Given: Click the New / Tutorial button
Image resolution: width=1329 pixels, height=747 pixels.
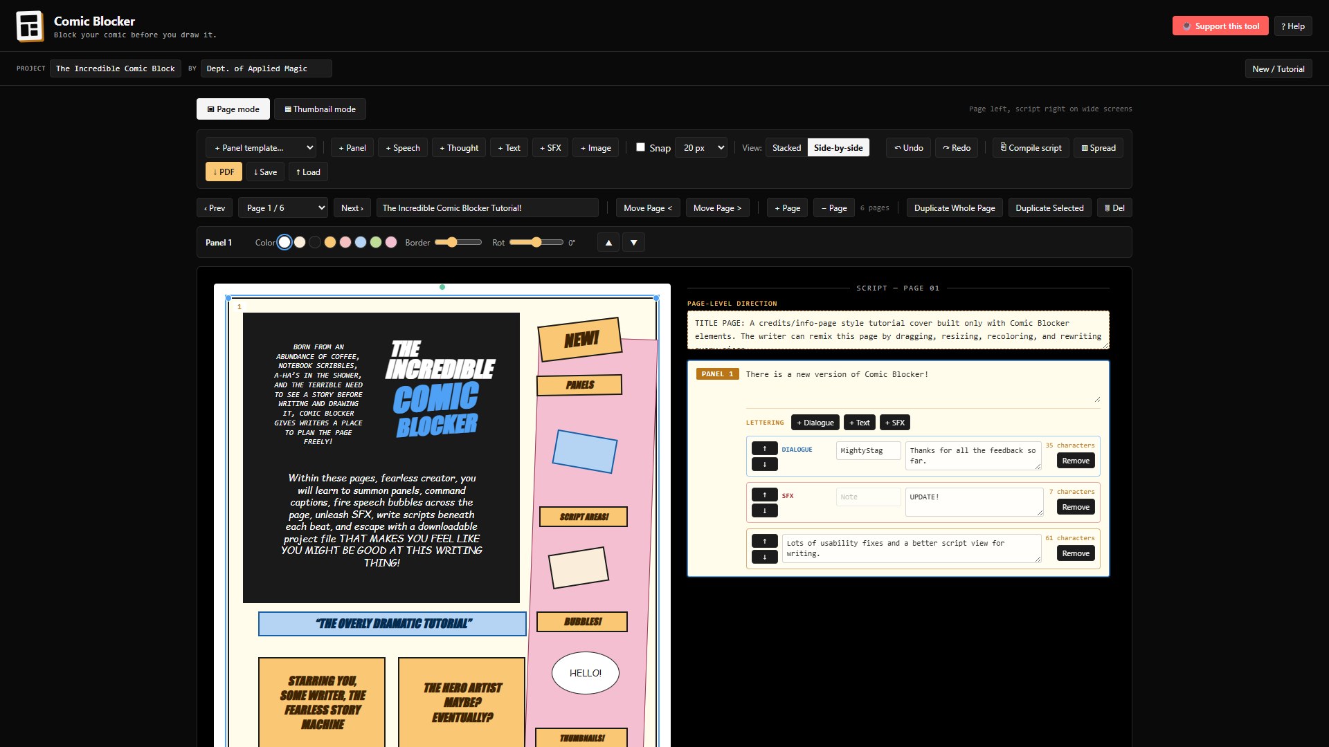Looking at the screenshot, I should pyautogui.click(x=1278, y=69).
